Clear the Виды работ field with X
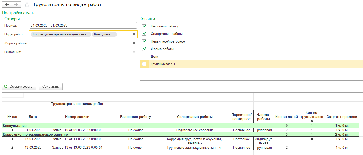Viewport: 363px width, 155px height. point(134,34)
